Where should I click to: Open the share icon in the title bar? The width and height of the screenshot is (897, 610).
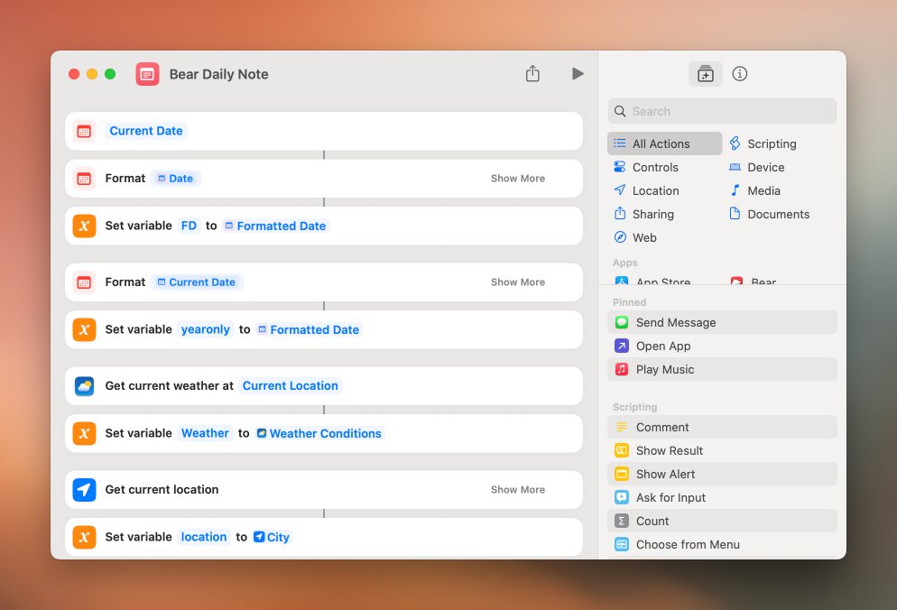click(532, 73)
